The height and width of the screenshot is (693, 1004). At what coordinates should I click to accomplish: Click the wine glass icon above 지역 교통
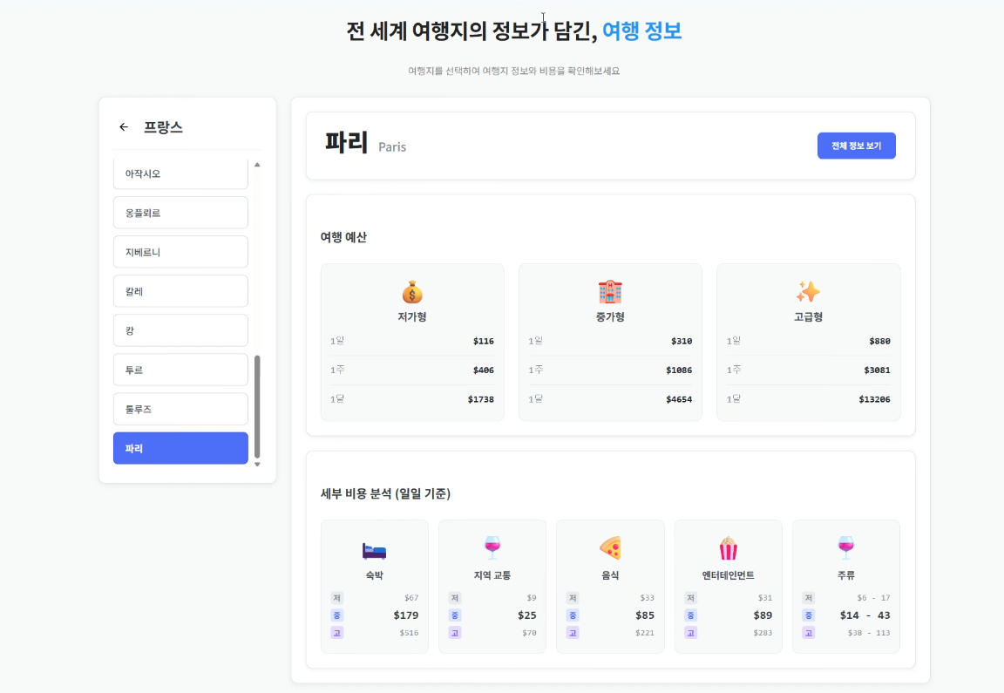click(492, 548)
